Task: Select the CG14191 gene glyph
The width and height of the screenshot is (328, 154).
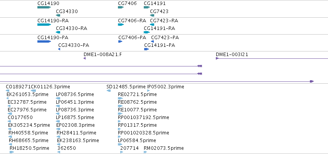Action: (x=147, y=7)
